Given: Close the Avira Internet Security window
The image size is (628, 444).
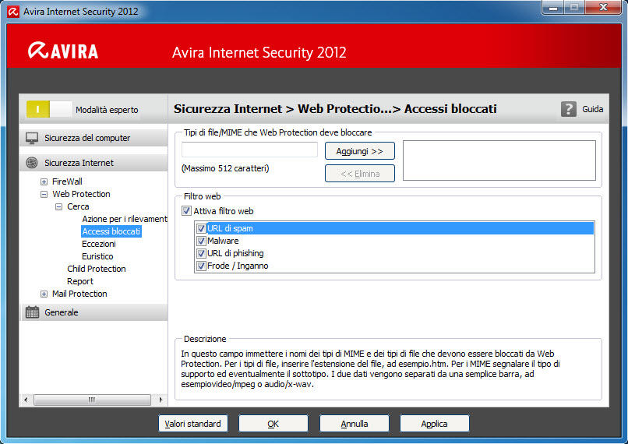Looking at the screenshot, I should [x=603, y=8].
